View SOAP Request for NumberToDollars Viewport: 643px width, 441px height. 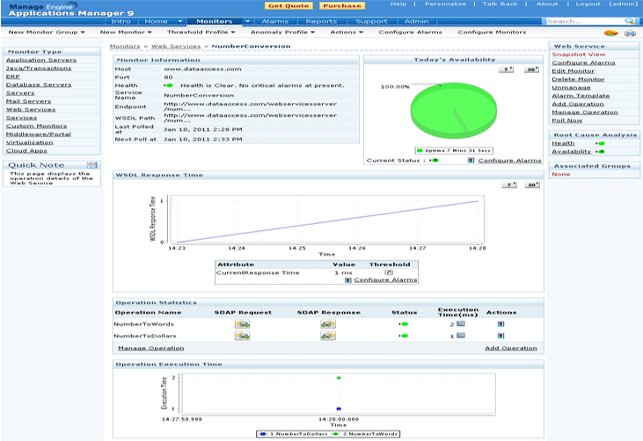[243, 336]
